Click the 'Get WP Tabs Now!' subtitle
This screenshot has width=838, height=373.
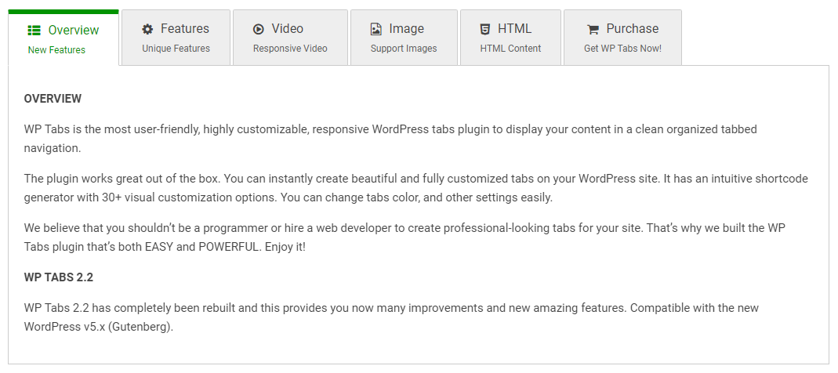[x=622, y=49]
